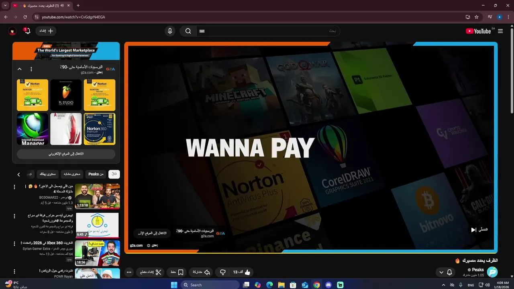Open the AutoCAD product tile

tap(66, 129)
